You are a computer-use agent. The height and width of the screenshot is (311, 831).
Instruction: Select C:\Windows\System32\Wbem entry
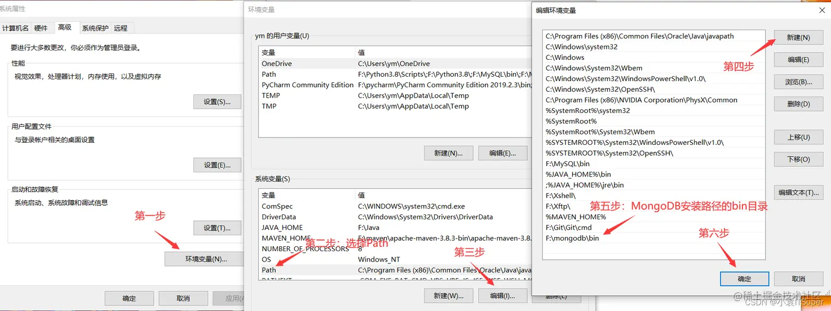pos(653,68)
